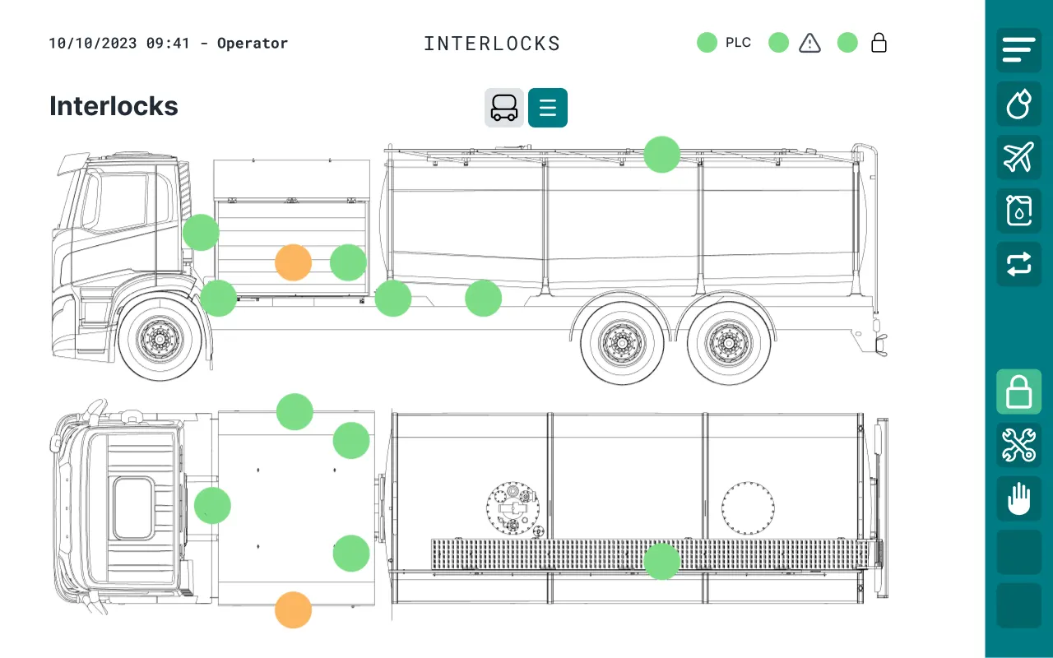This screenshot has width=1053, height=658.
Task: Click the green dot on the top-view walkway grating
Action: tap(661, 562)
